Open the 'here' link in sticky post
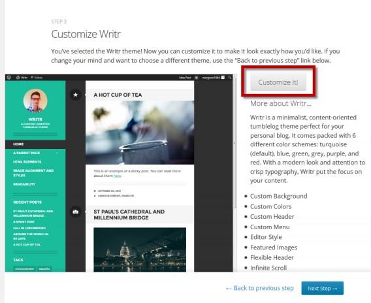This screenshot has height=303, width=371. click(x=117, y=176)
